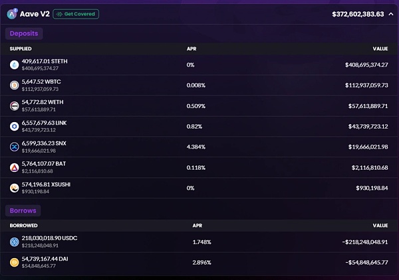Image resolution: width=399 pixels, height=280 pixels.
Task: Open the Aave V2 title link
Action: pos(35,14)
